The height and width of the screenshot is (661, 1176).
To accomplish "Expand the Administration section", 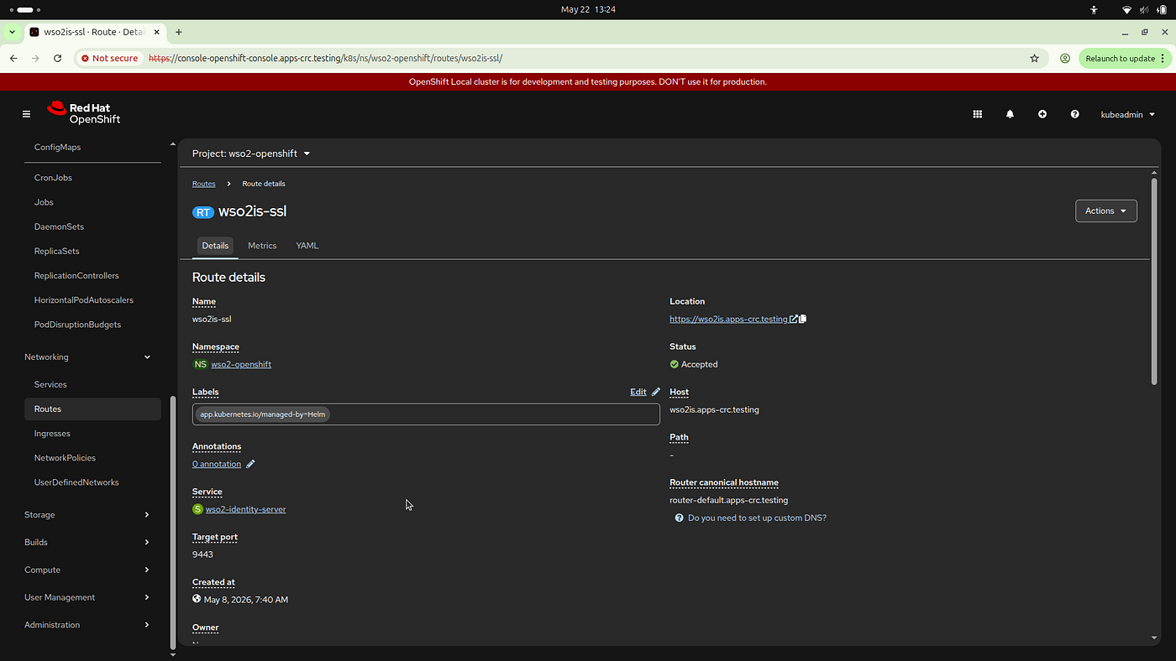I will tap(88, 625).
